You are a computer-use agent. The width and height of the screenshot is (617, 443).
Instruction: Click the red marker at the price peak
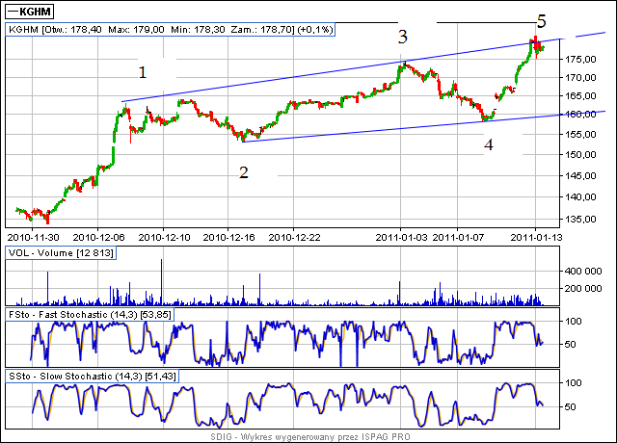pos(536,43)
